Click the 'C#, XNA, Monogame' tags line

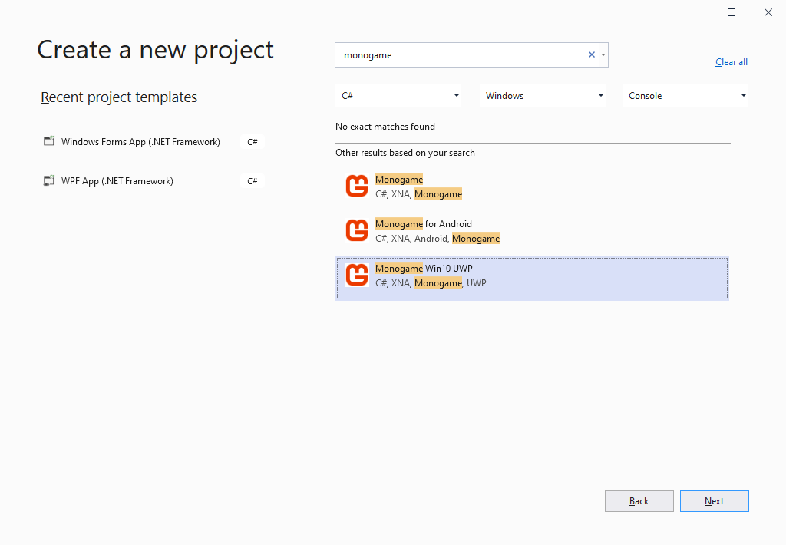pos(418,194)
